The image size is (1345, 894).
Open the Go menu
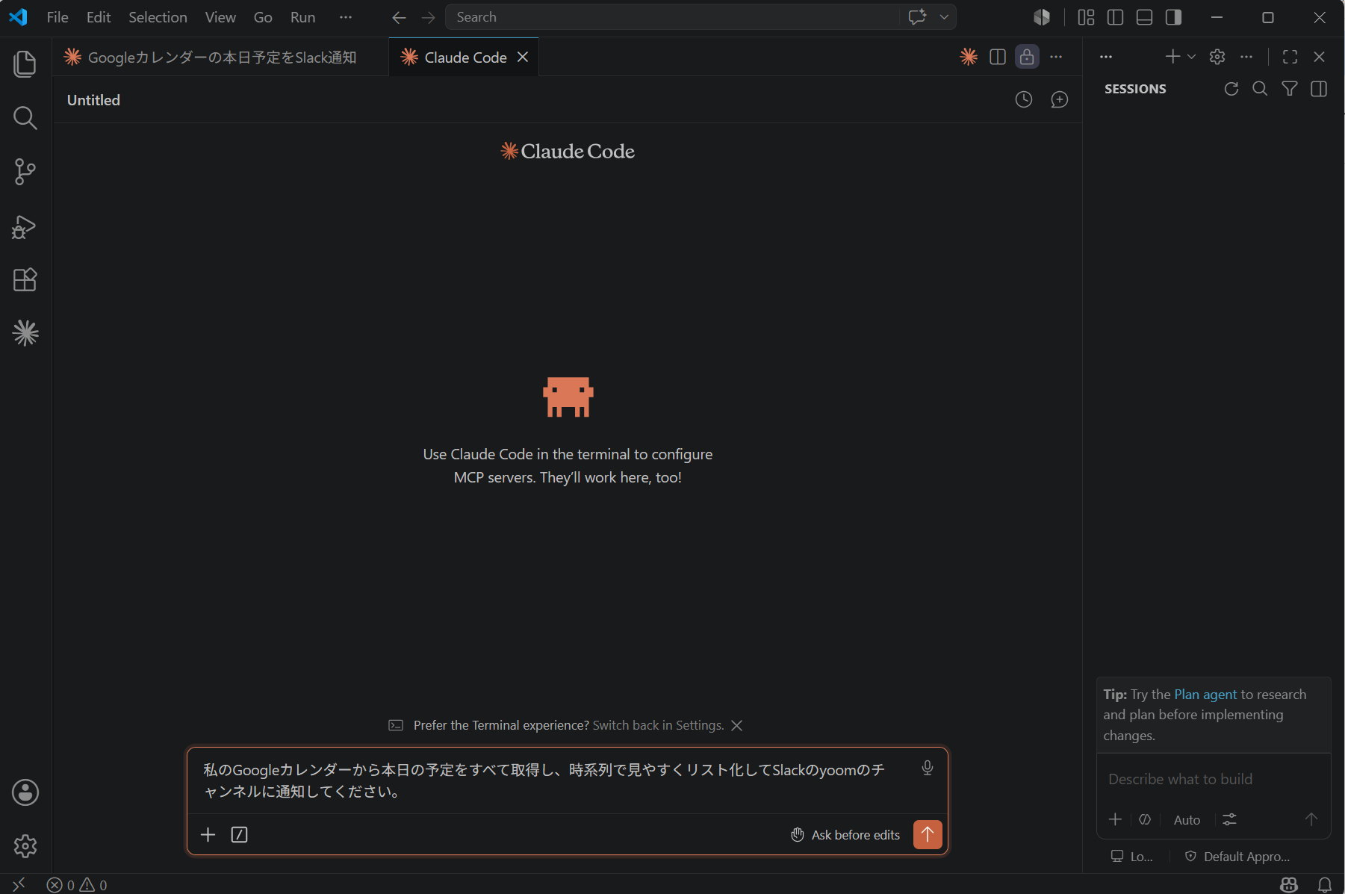[x=263, y=17]
